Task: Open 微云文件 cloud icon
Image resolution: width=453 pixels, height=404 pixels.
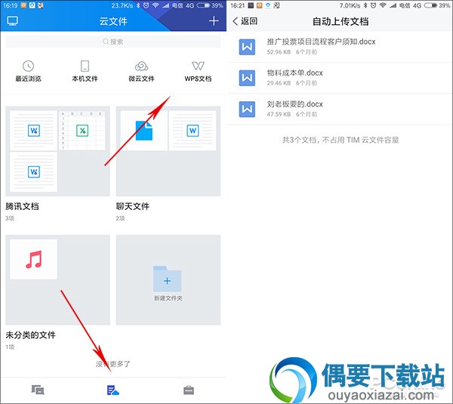Action: [141, 66]
